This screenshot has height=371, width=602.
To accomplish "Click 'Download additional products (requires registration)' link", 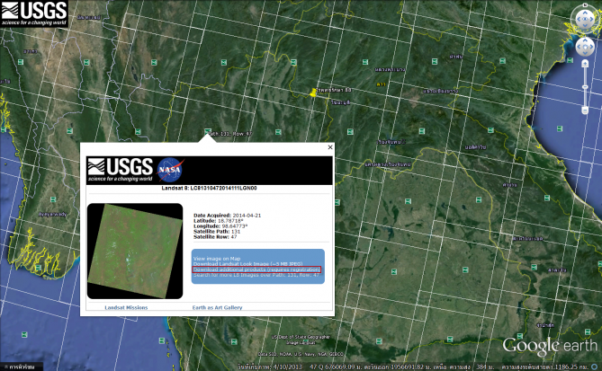I will 256,269.
